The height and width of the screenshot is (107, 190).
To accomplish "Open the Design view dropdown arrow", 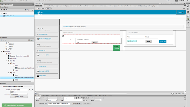I will 51,9.
